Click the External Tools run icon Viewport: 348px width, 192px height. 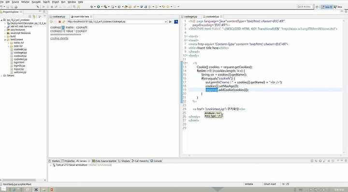click(x=105, y=7)
